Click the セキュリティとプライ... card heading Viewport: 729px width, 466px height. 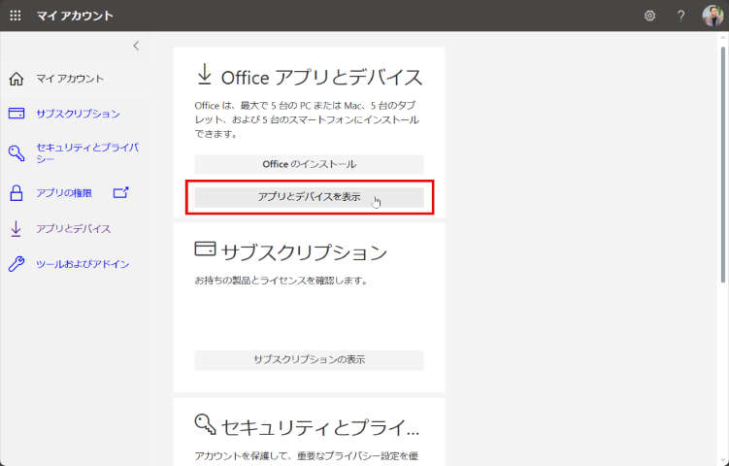click(x=320, y=427)
